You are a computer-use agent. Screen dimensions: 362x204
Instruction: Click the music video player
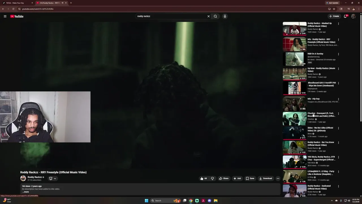(150, 95)
